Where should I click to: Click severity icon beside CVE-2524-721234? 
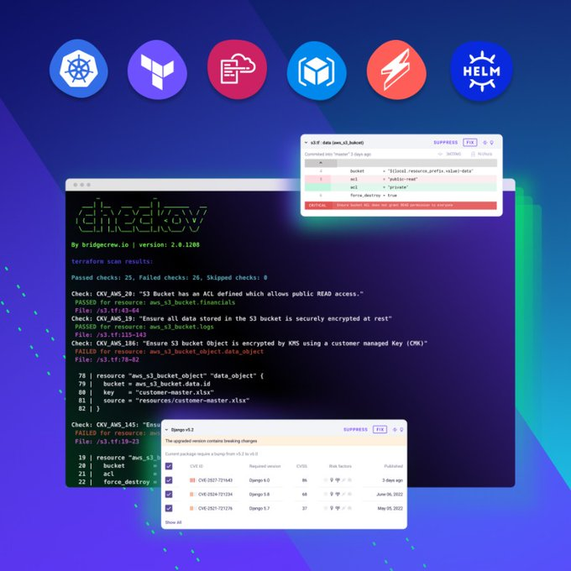pyautogui.click(x=192, y=494)
